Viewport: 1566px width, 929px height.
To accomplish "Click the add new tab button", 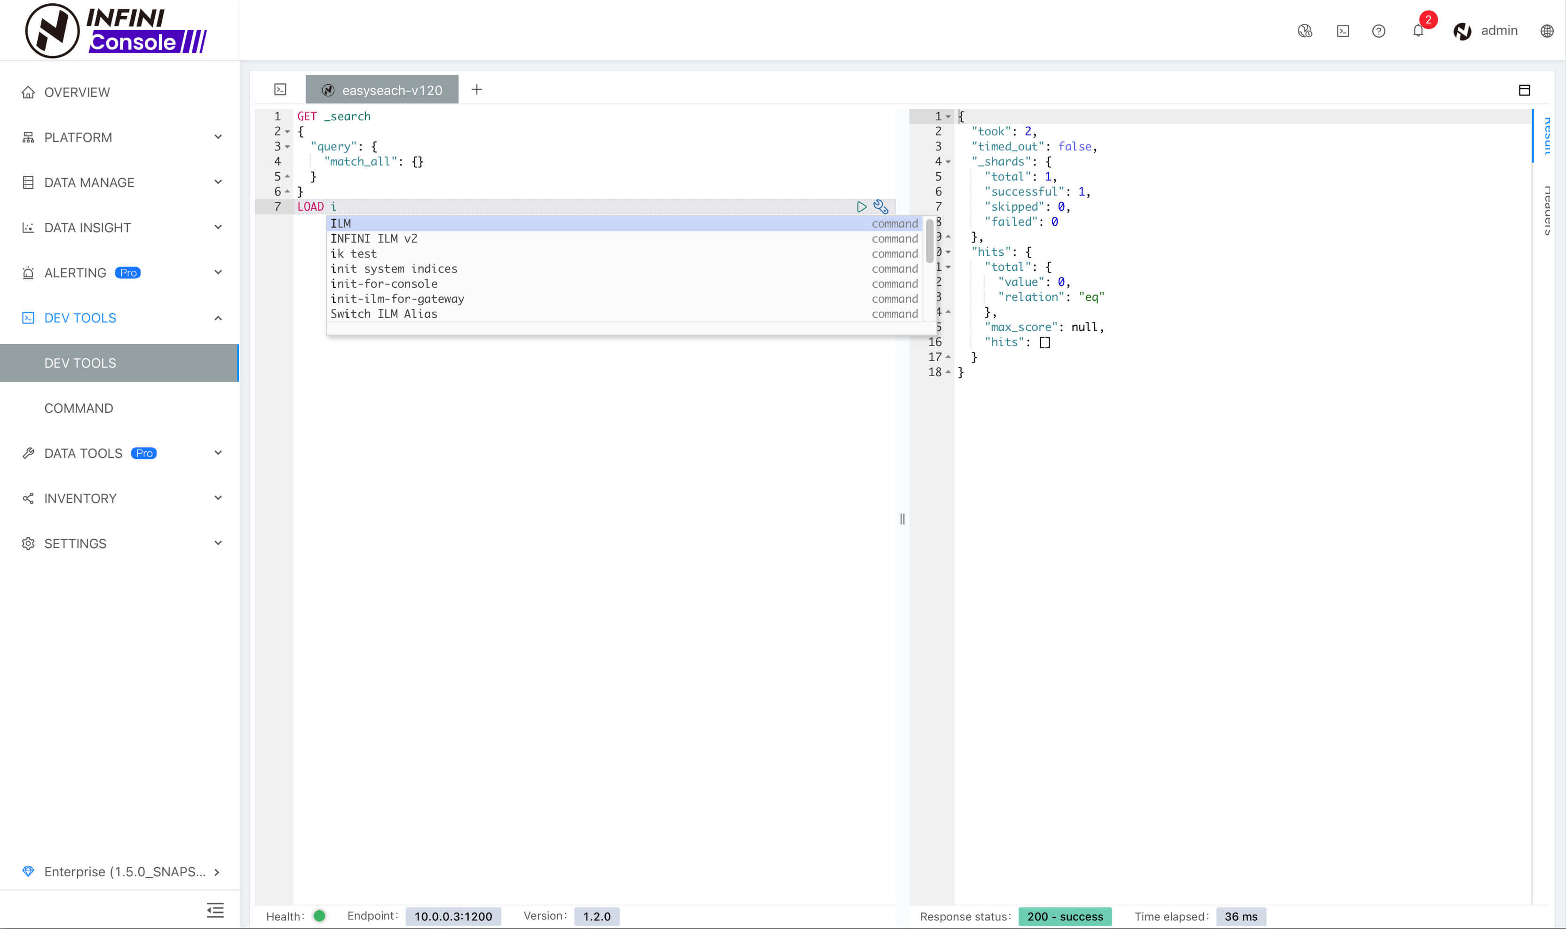I will 477,90.
